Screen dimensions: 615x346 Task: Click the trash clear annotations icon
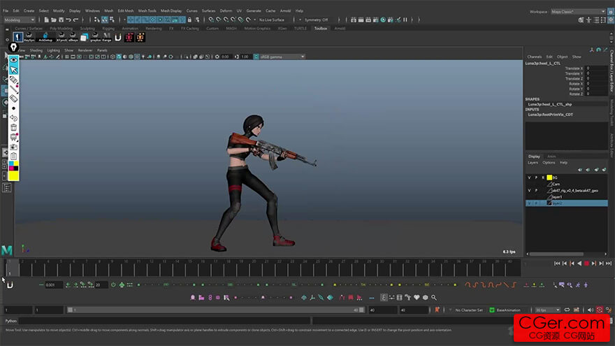(14, 127)
